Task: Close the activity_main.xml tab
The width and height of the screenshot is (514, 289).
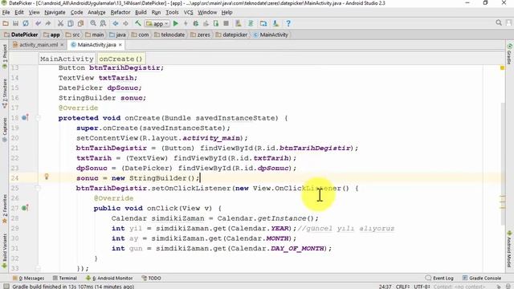Action: (x=62, y=45)
